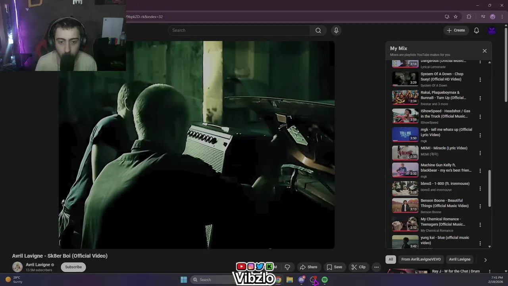Screen dimensions: 508x286
Task: Share the Sk8er Boi video
Action: click(x=308, y=267)
